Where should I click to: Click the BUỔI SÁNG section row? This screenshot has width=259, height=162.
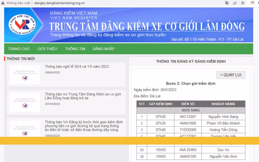tap(191, 110)
